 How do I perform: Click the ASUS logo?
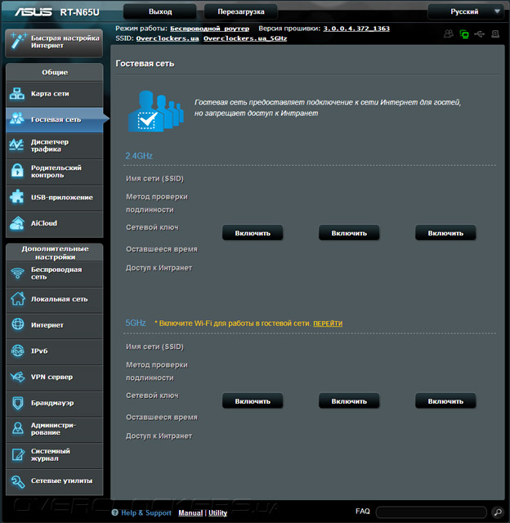coord(33,12)
